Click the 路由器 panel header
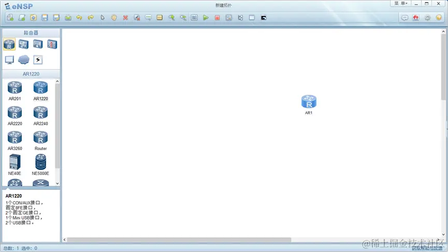448x252 pixels. [31, 33]
